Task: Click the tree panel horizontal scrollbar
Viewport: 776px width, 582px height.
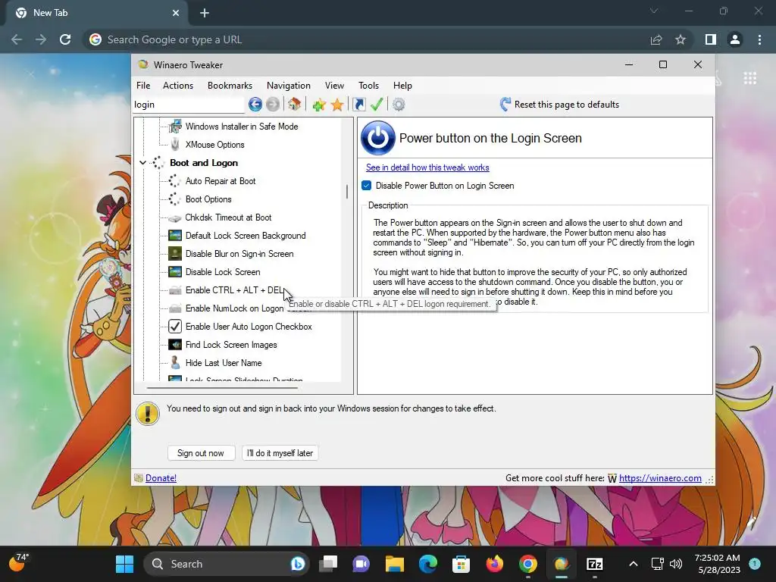Action: [222, 388]
